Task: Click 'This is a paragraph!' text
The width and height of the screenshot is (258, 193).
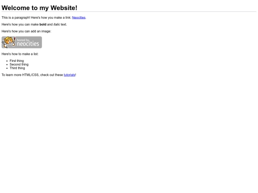Action: point(16,18)
